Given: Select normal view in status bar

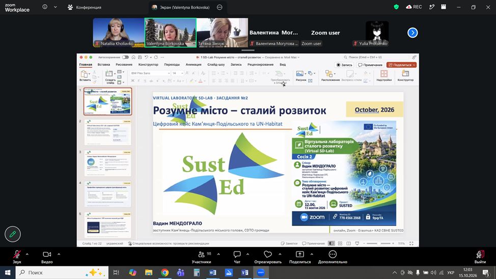Looking at the screenshot, I should tap(331, 243).
